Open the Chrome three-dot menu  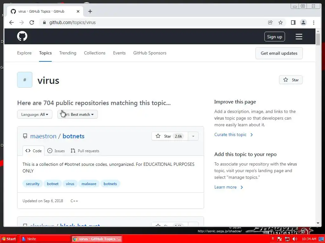tap(314, 22)
